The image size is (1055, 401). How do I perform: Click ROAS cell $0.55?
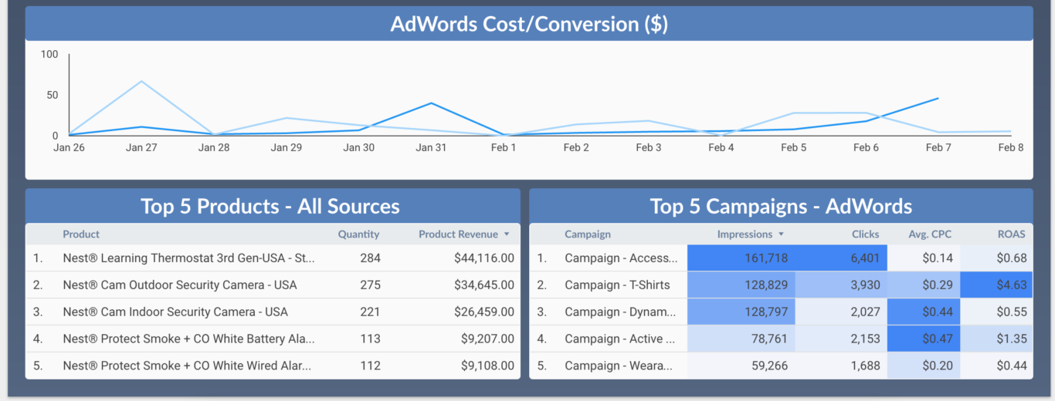click(997, 312)
